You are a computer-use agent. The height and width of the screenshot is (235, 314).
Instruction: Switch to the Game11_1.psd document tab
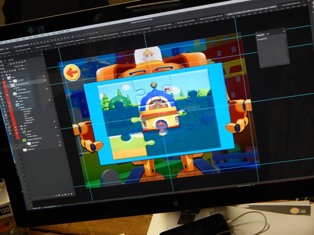coord(186,22)
